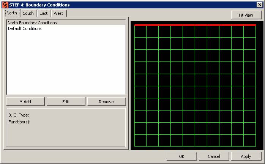Click the B. C. Type label
Screen dimensions: 265x164
click(19, 115)
